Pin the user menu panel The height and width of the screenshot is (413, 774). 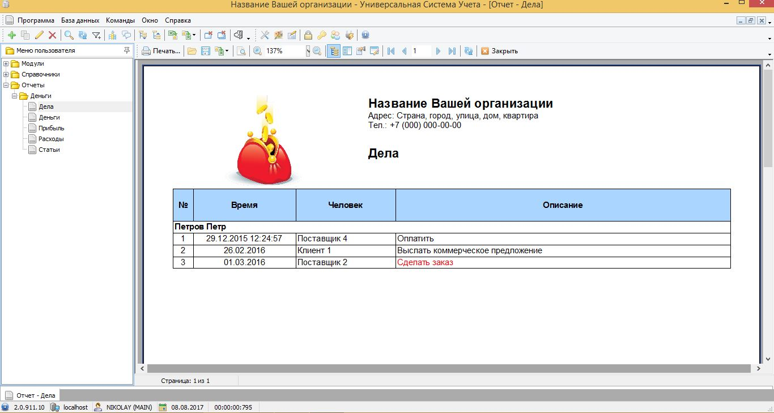coord(126,50)
